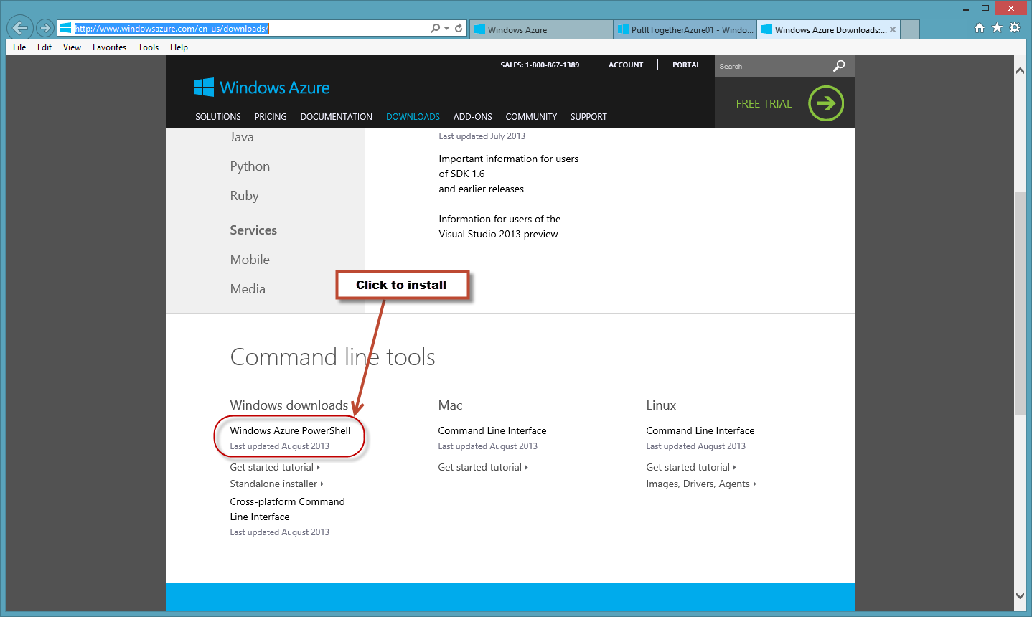Open SOLUTIONS navigation item
Image resolution: width=1032 pixels, height=617 pixels.
tap(218, 117)
